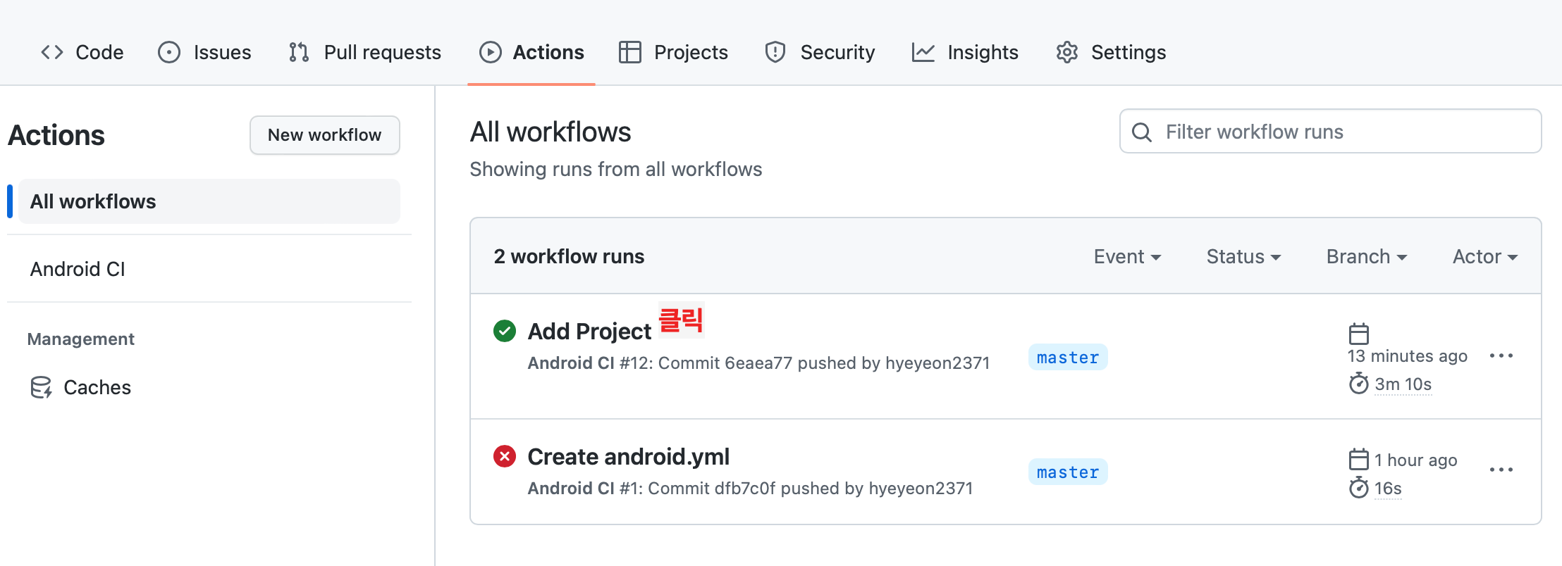1562x566 pixels.
Task: Click master branch label on Create android.yml run
Action: tap(1068, 472)
